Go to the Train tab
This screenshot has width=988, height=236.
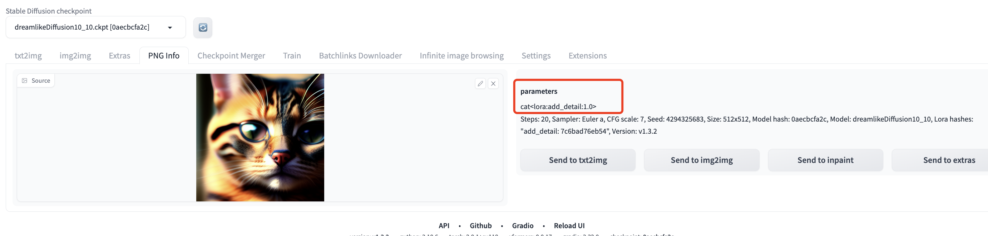pos(292,56)
